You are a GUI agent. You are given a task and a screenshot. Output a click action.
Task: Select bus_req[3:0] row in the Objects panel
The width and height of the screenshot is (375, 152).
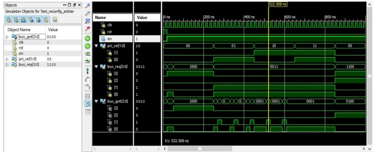[43, 65]
